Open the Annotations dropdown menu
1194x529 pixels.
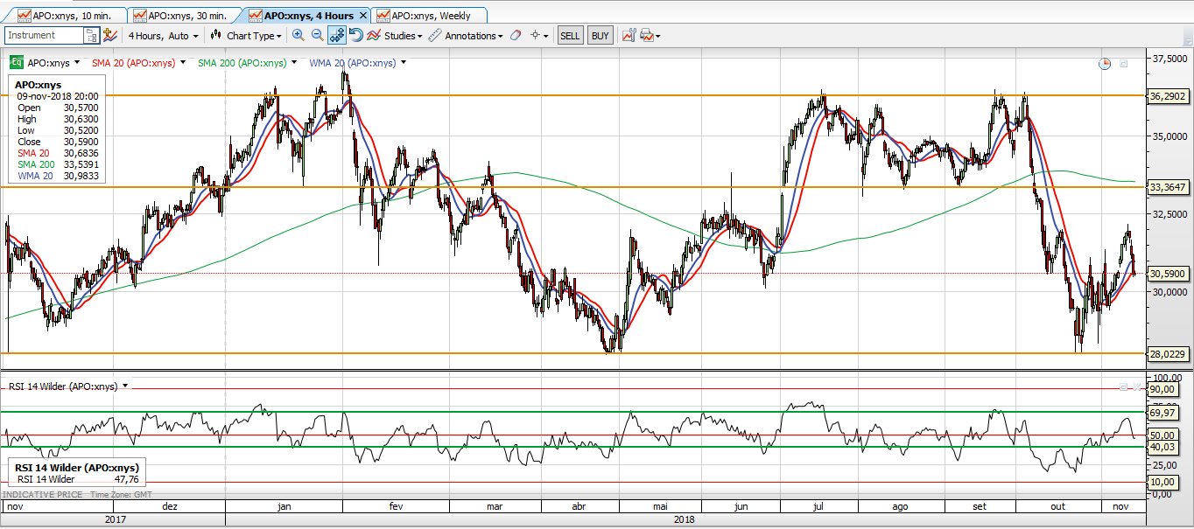click(467, 36)
